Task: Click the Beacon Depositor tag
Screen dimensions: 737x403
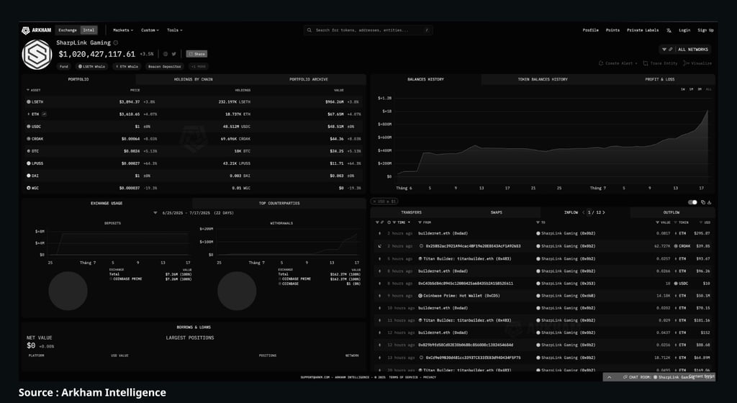Action: 165,67
